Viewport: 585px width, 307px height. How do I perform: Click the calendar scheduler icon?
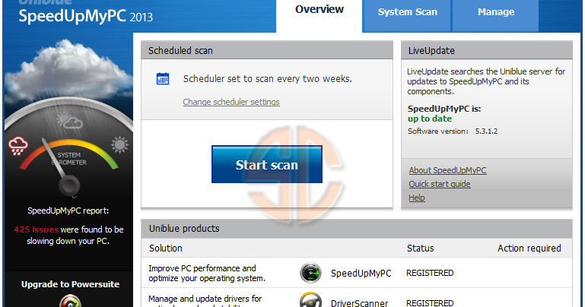163,78
